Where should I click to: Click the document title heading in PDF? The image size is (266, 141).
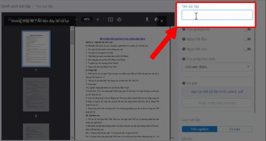[x=122, y=39]
